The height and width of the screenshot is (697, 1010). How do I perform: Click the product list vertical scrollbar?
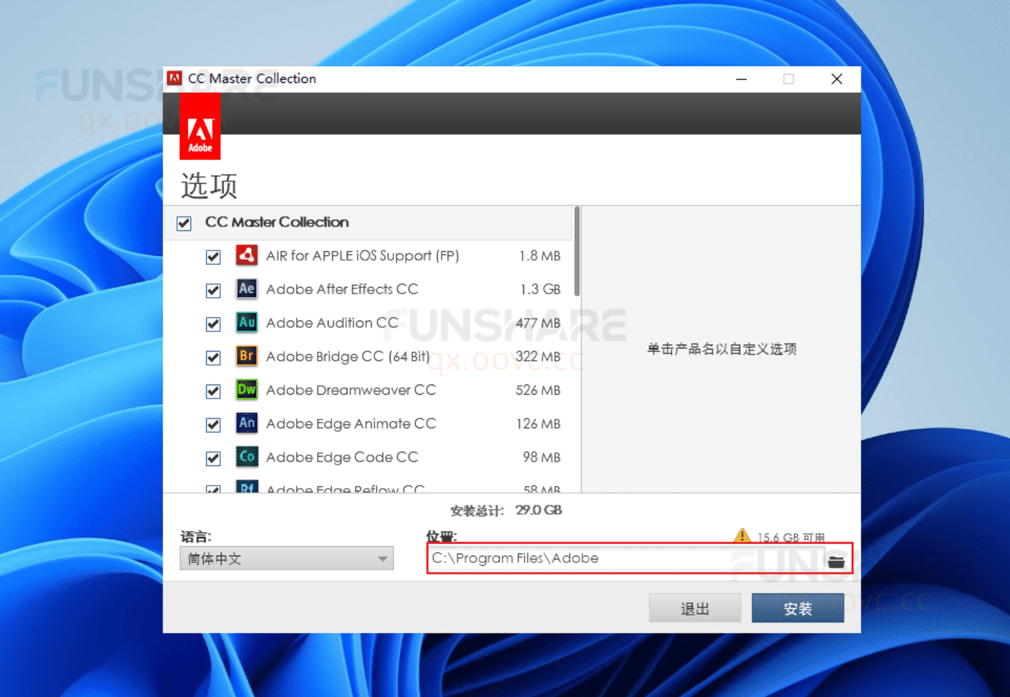577,252
